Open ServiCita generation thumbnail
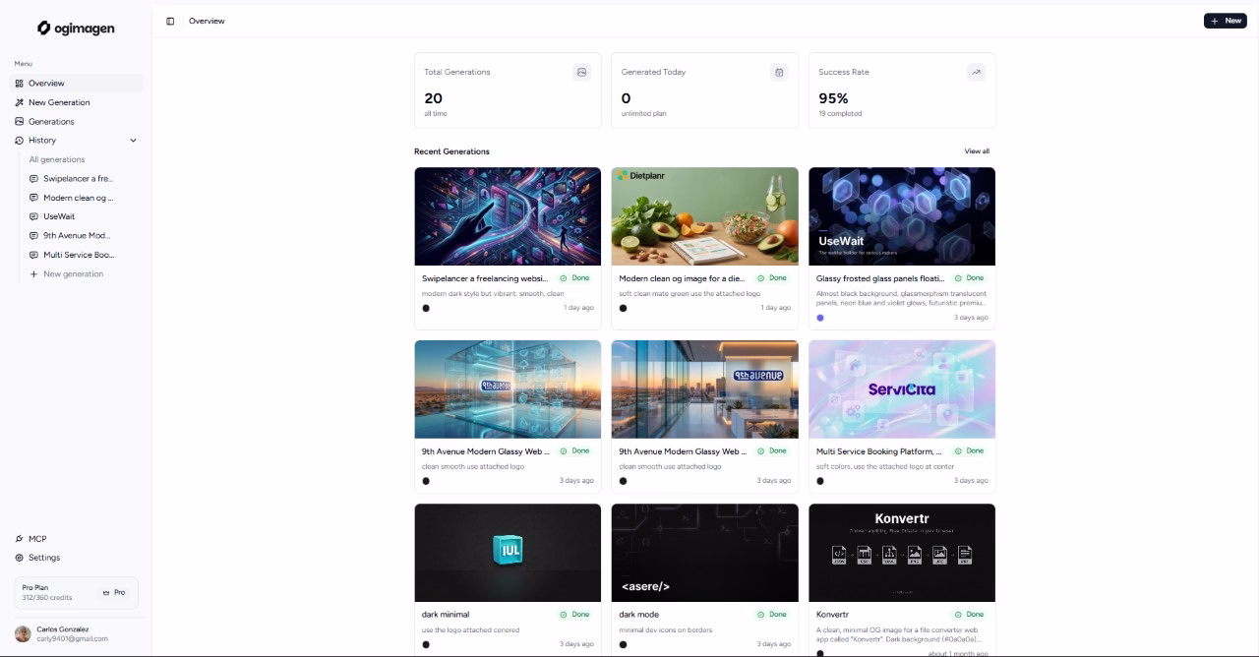Screen dimensions: 1259x657 coord(902,389)
